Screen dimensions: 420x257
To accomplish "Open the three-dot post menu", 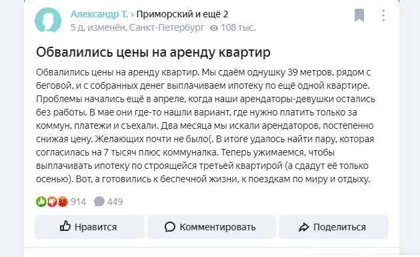I will point(383,15).
